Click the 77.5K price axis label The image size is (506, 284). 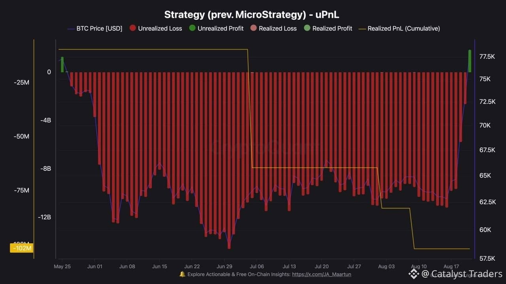click(487, 57)
